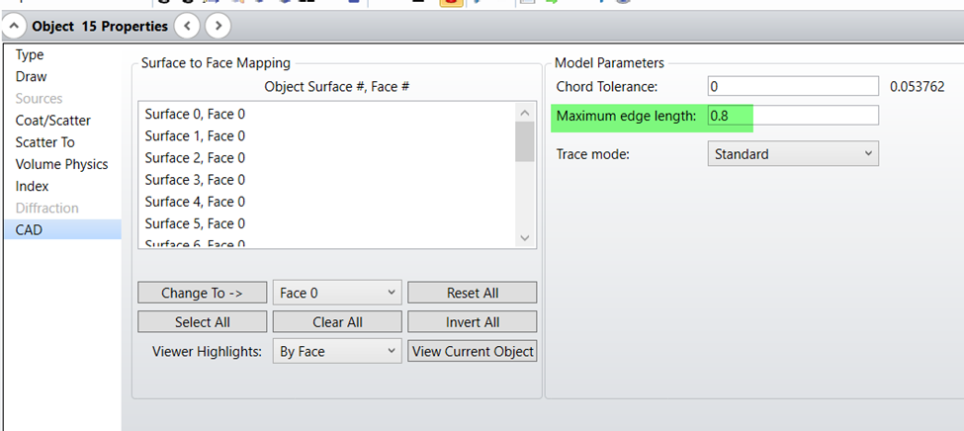
Task: Switch to the Draw section
Action: (31, 76)
